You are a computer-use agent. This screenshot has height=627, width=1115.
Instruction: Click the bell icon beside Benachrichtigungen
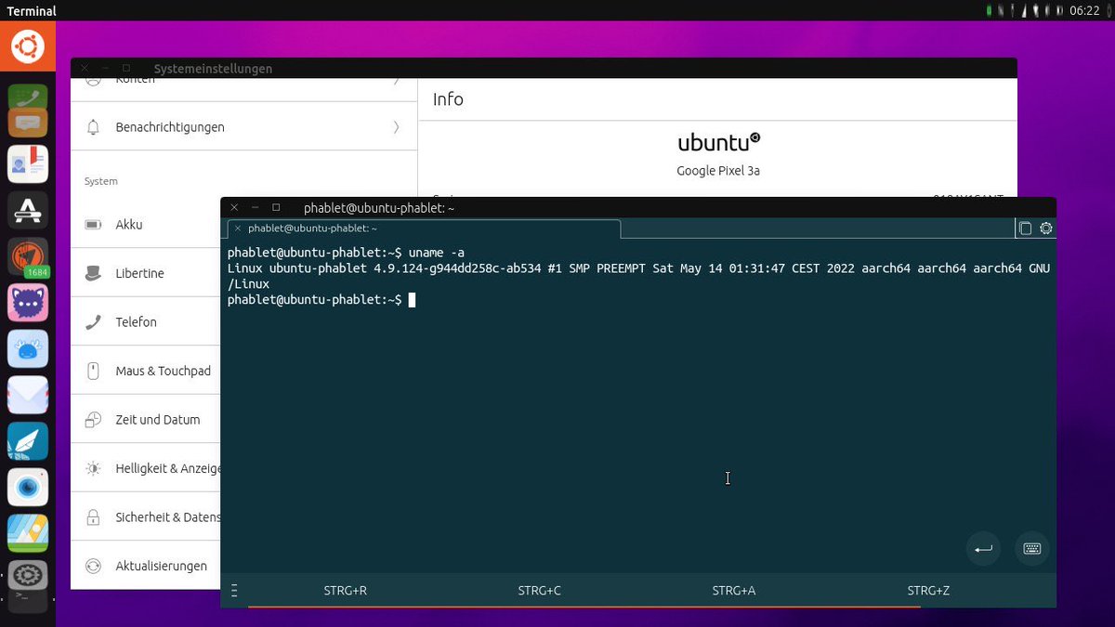coord(93,127)
